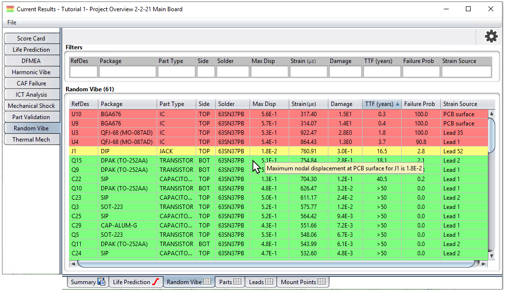Open the Score Card panel
The height and width of the screenshot is (290, 505).
(32, 38)
